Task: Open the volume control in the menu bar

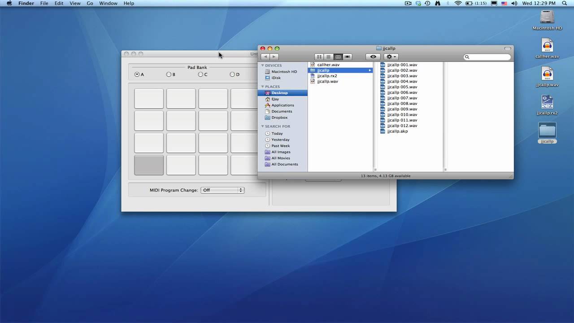Action: click(x=514, y=3)
